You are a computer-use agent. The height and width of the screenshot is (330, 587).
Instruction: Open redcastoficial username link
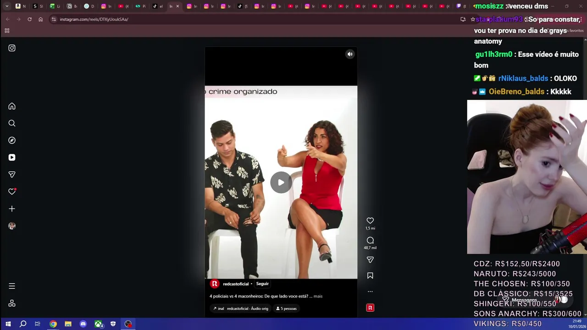(236, 284)
